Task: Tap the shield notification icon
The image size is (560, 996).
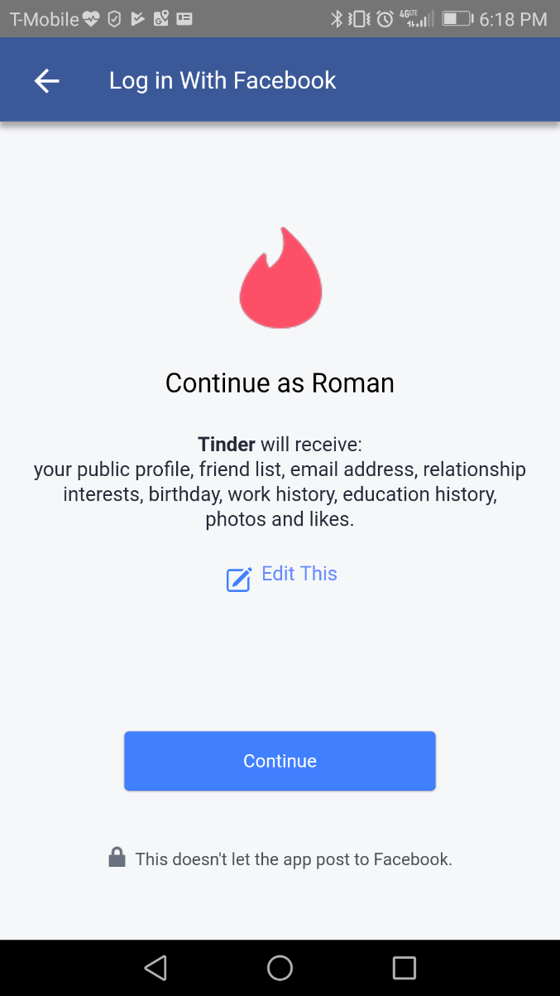Action: pyautogui.click(x=115, y=19)
